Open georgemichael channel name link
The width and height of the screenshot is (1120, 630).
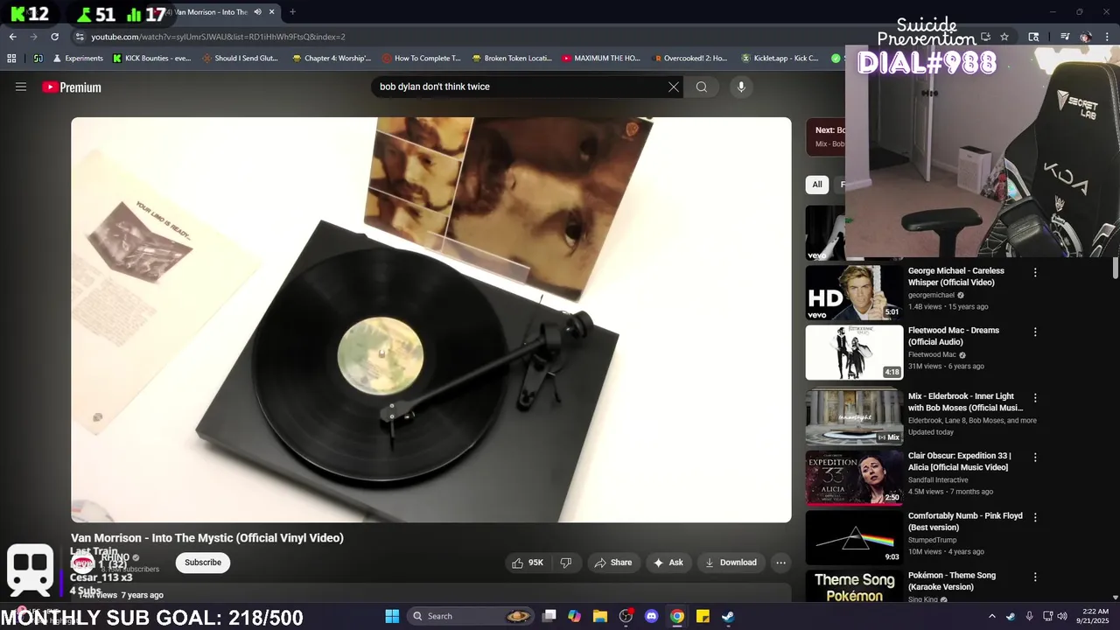tap(931, 296)
